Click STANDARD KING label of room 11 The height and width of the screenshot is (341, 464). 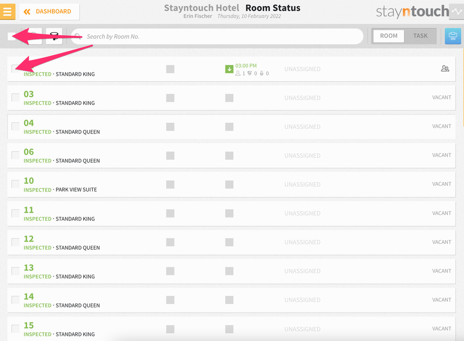pyautogui.click(x=75, y=219)
